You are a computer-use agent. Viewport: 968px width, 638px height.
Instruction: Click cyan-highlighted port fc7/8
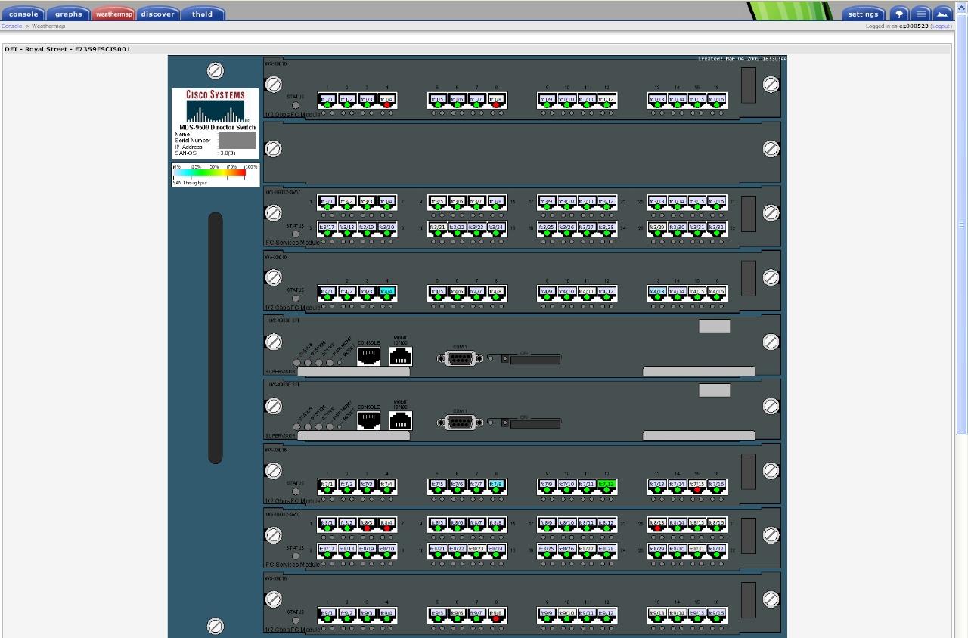pos(496,485)
